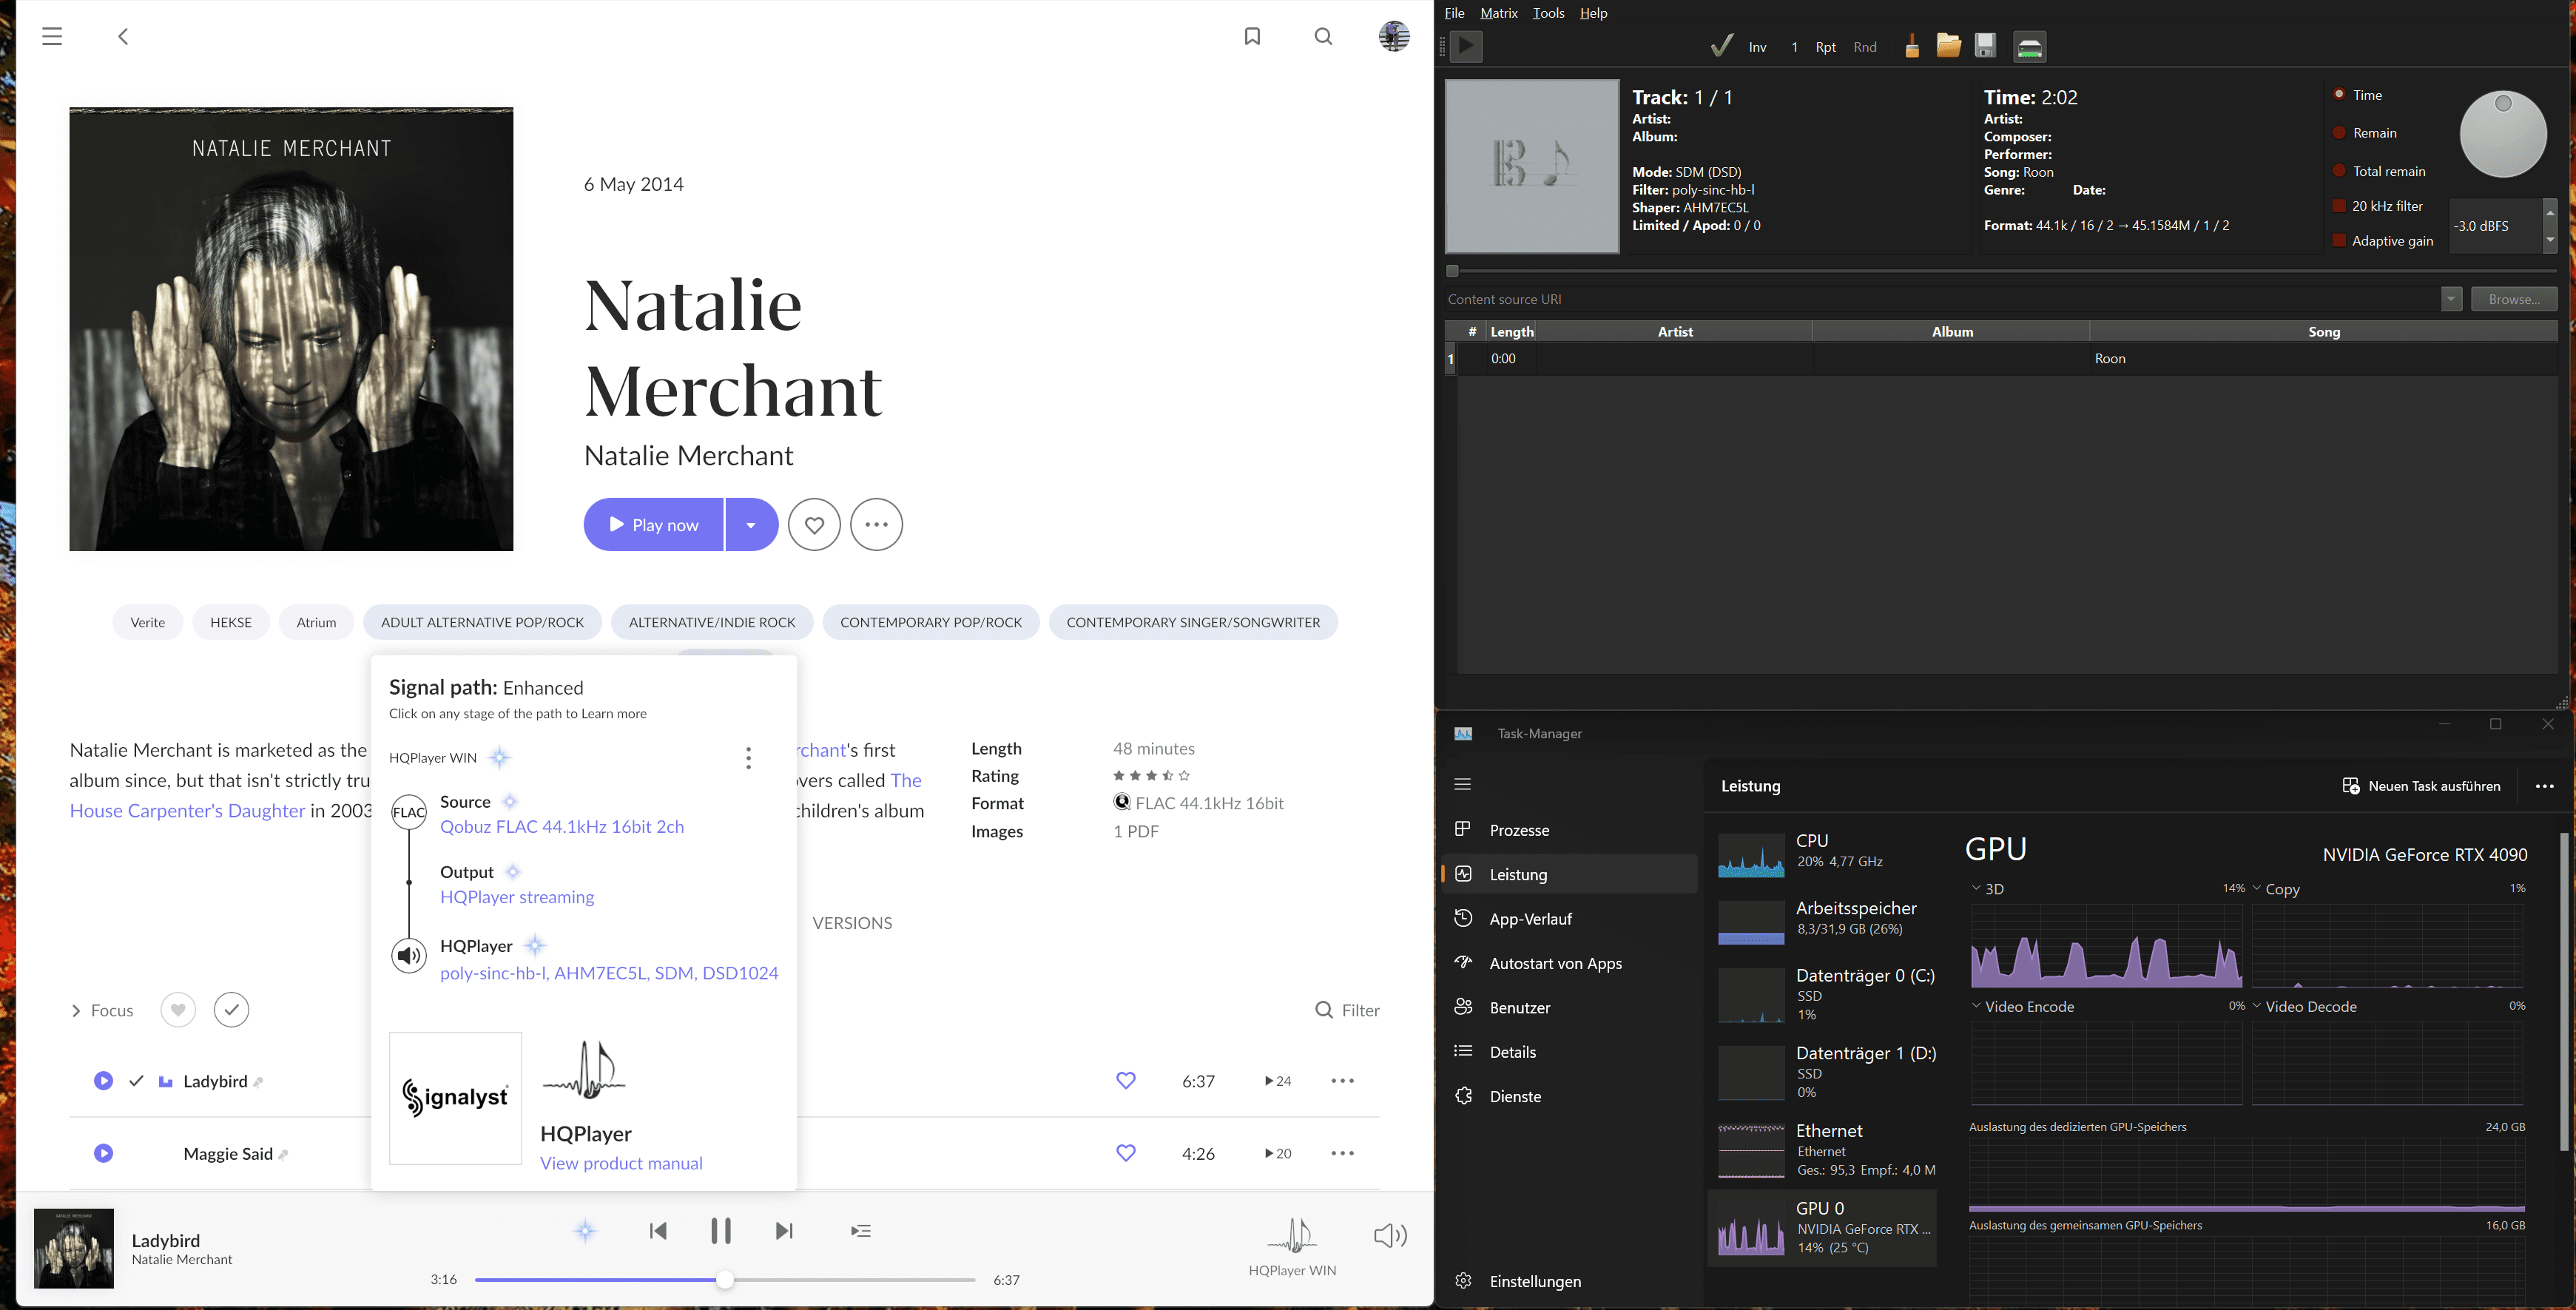The image size is (2576, 1310).
Task: Toggle the Focus checkmark filter
Action: (231, 1010)
